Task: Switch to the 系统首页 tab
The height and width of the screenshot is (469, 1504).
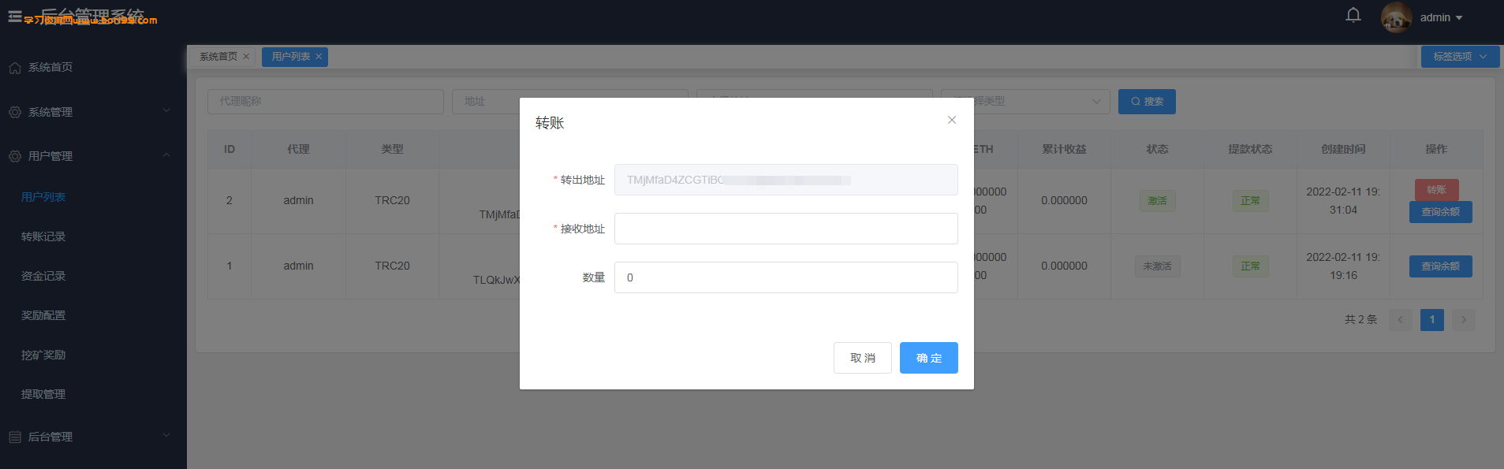Action: [x=218, y=57]
